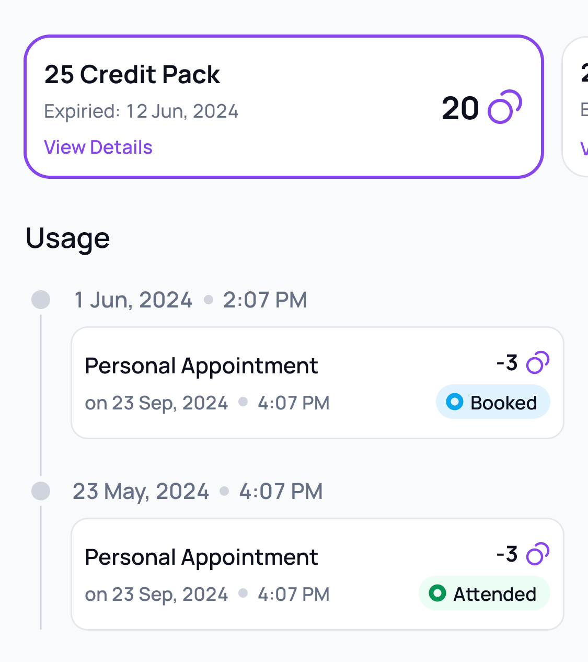Click the 23 May, 2024 date label
Image resolution: width=588 pixels, height=662 pixels.
click(x=141, y=492)
